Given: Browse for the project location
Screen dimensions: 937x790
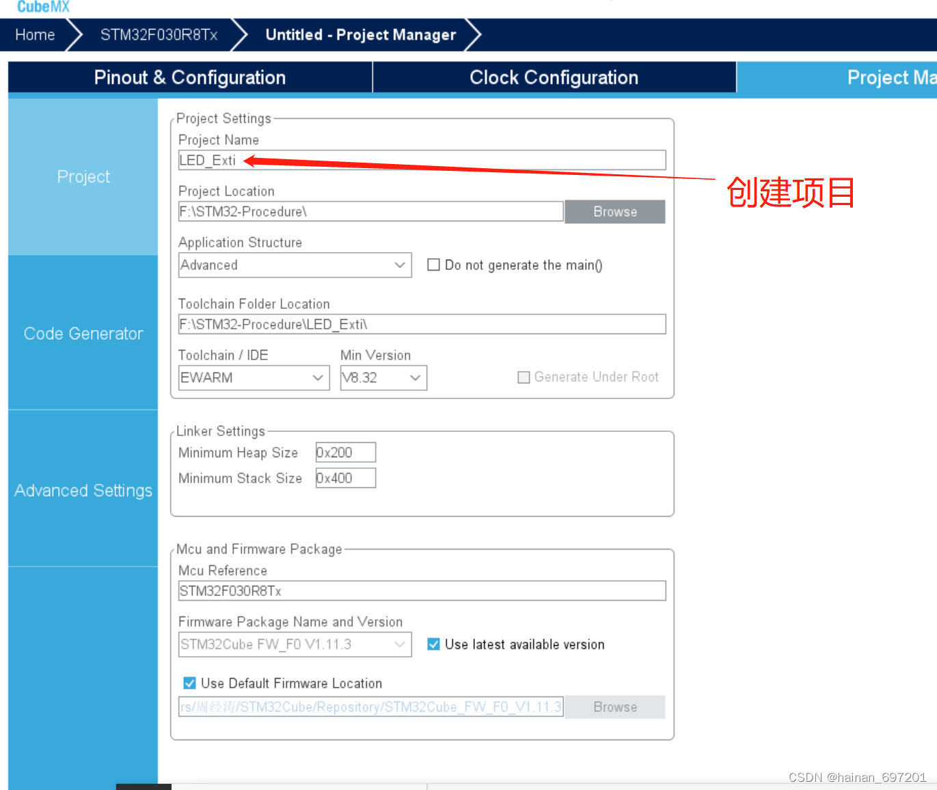Looking at the screenshot, I should point(615,212).
